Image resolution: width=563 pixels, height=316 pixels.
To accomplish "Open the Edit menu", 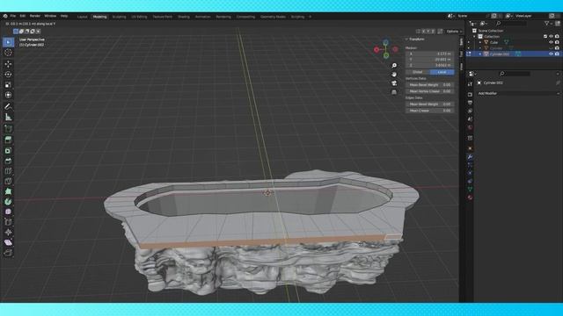I will tap(23, 16).
